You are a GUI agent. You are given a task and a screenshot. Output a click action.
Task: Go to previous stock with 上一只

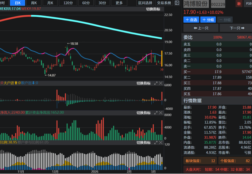click(x=201, y=28)
